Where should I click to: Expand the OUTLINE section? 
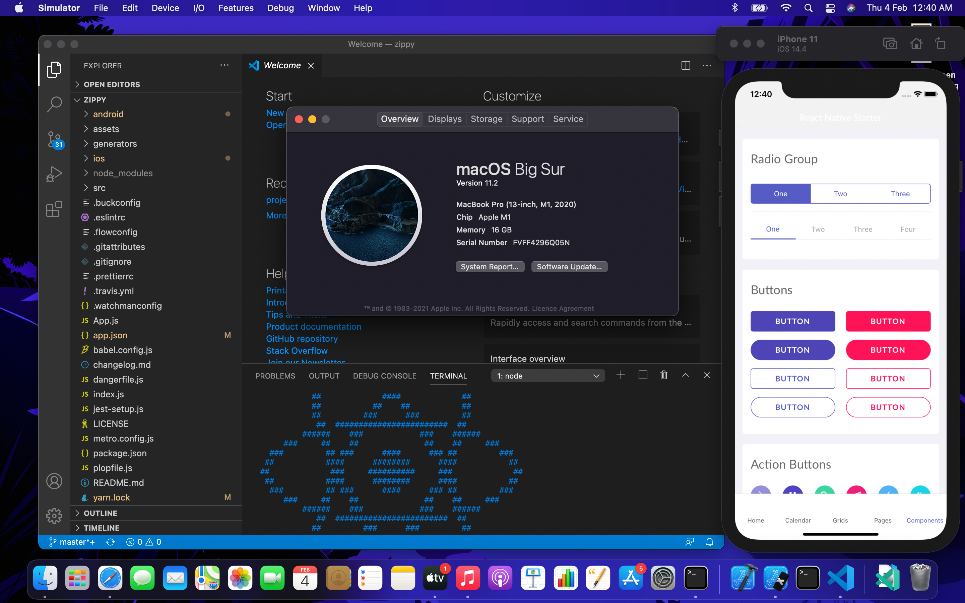101,513
